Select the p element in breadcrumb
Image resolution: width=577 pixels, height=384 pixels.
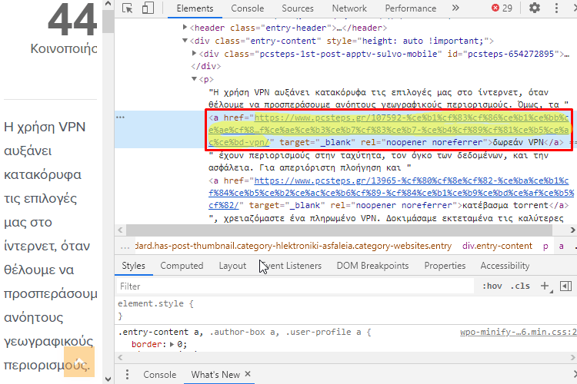(x=545, y=247)
